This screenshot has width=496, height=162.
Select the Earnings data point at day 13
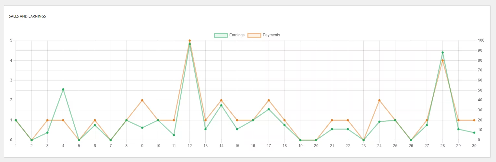tap(205, 129)
